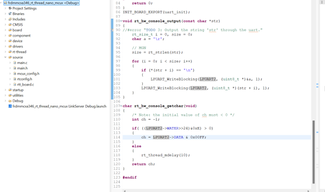Click the utilities folder icon
325x192 pixels.
[10, 95]
